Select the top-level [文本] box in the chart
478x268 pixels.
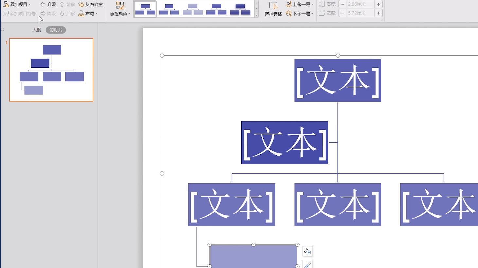click(x=338, y=80)
